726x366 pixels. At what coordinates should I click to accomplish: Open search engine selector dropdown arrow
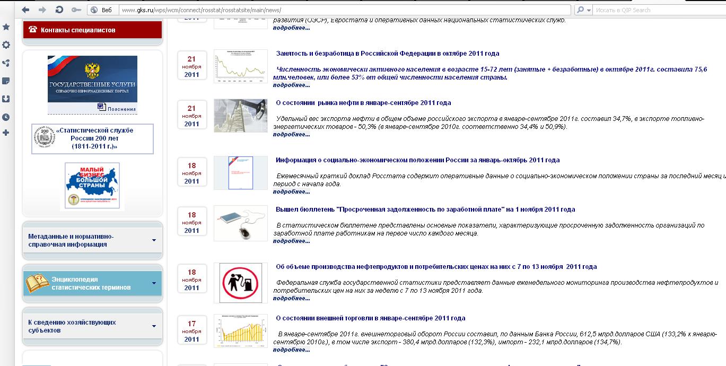click(x=589, y=10)
